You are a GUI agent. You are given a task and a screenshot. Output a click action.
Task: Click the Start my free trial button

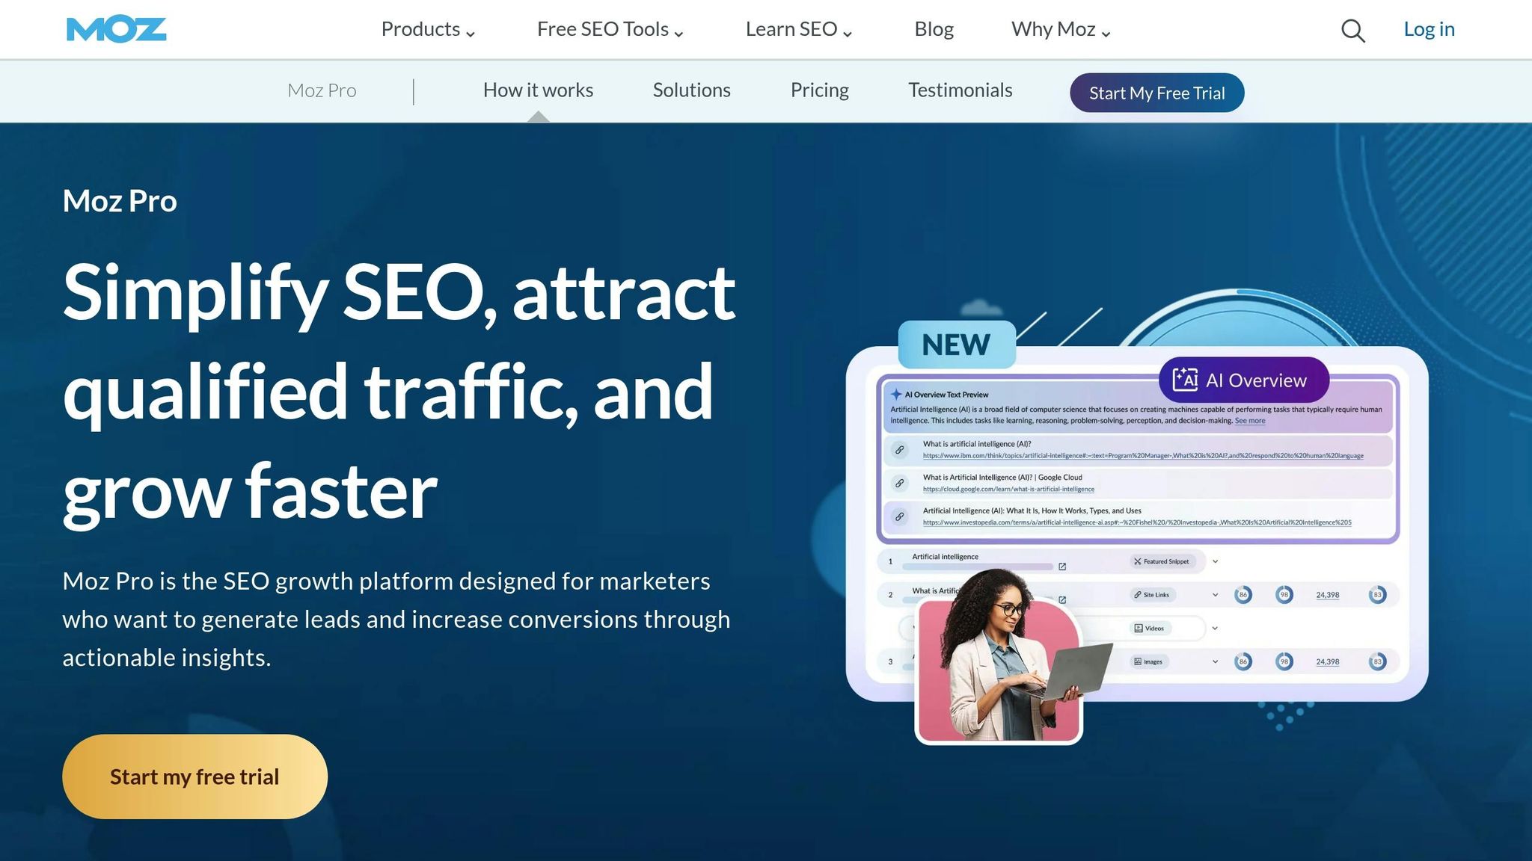click(x=194, y=776)
